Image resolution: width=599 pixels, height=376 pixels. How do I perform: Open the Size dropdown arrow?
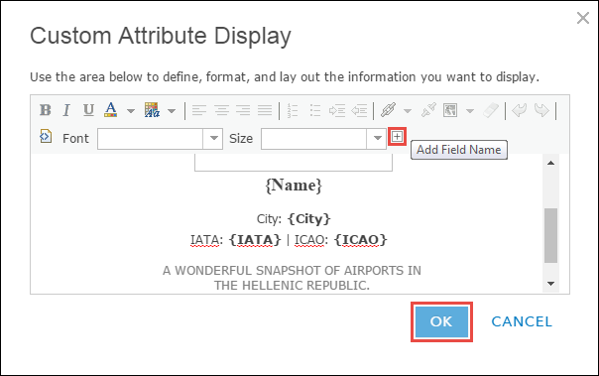point(377,138)
